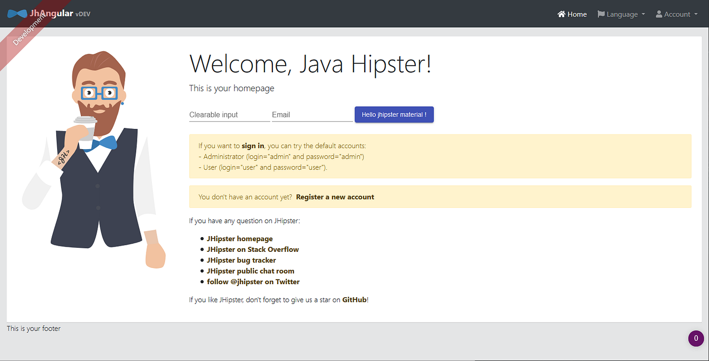The image size is (709, 361).
Task: Open the JHipster bug tracker link
Action: pos(242,260)
